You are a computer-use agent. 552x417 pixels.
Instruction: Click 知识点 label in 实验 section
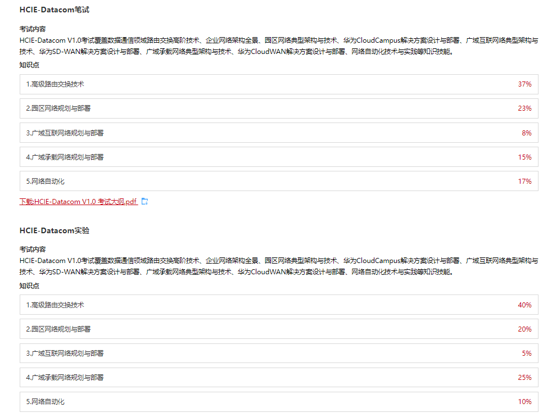[29, 285]
